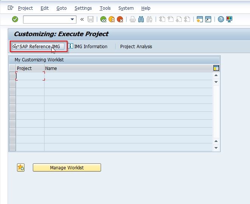Click the bottom scroll down arrow of worklist
250x204 pixels.
(216, 148)
